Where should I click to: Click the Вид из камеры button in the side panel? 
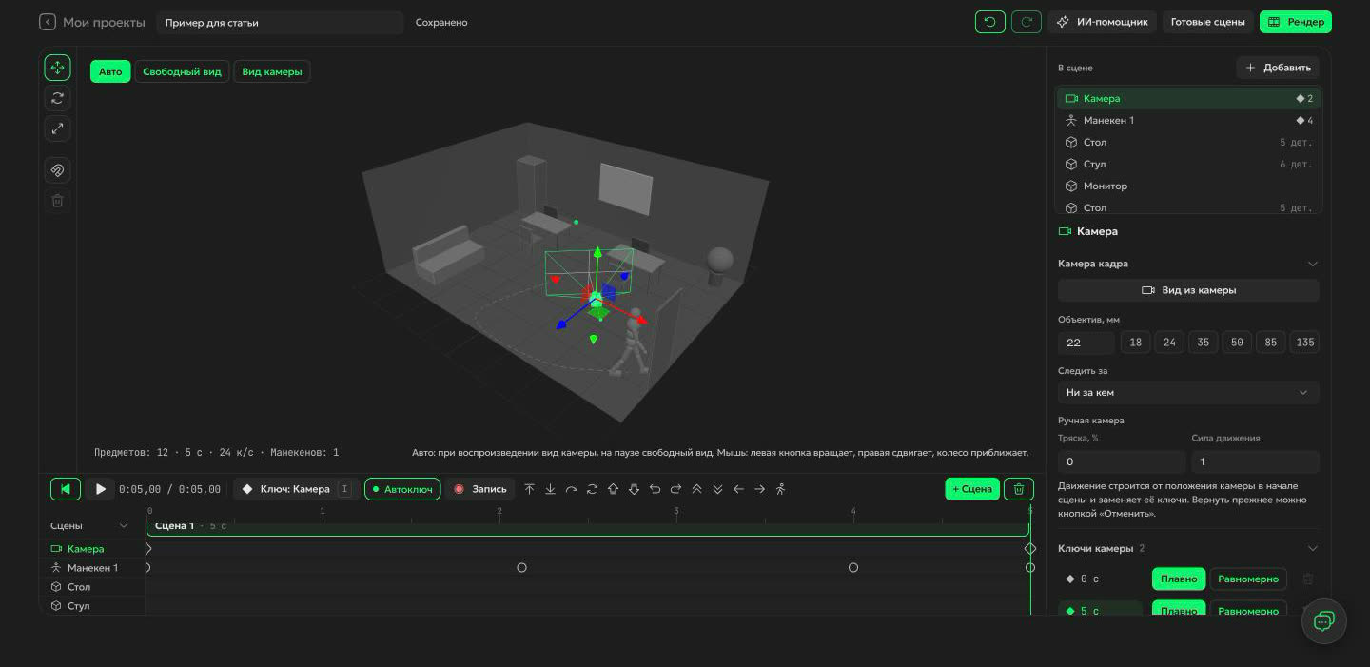pos(1188,290)
